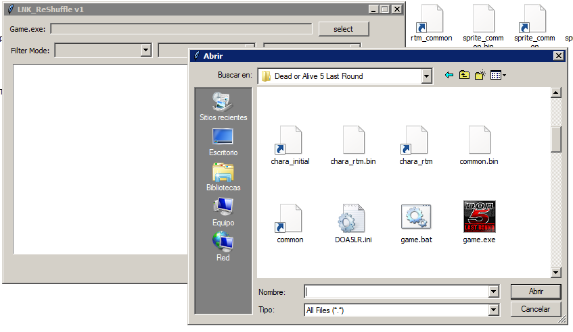The height and width of the screenshot is (332, 573).
Task: Click the file list scrollbar down arrow
Action: click(x=556, y=273)
